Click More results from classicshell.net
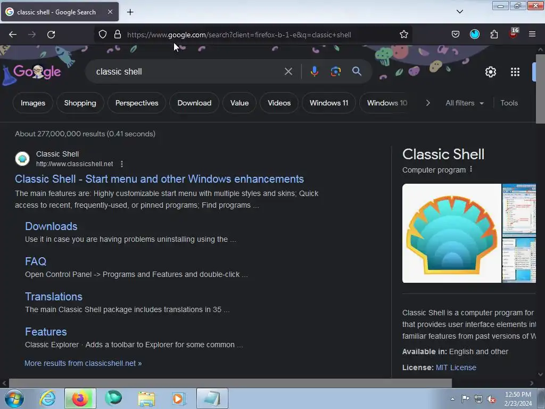This screenshot has width=545, height=409. (x=83, y=363)
